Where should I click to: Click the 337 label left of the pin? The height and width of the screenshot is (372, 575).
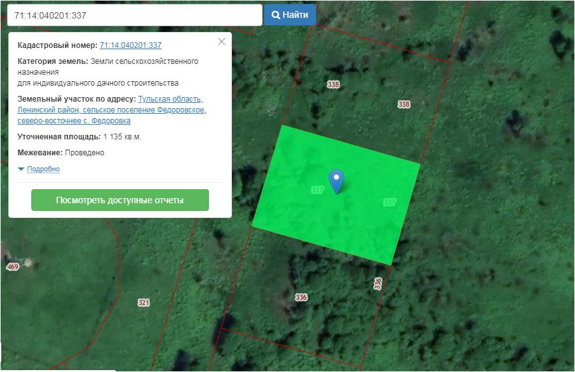click(317, 190)
